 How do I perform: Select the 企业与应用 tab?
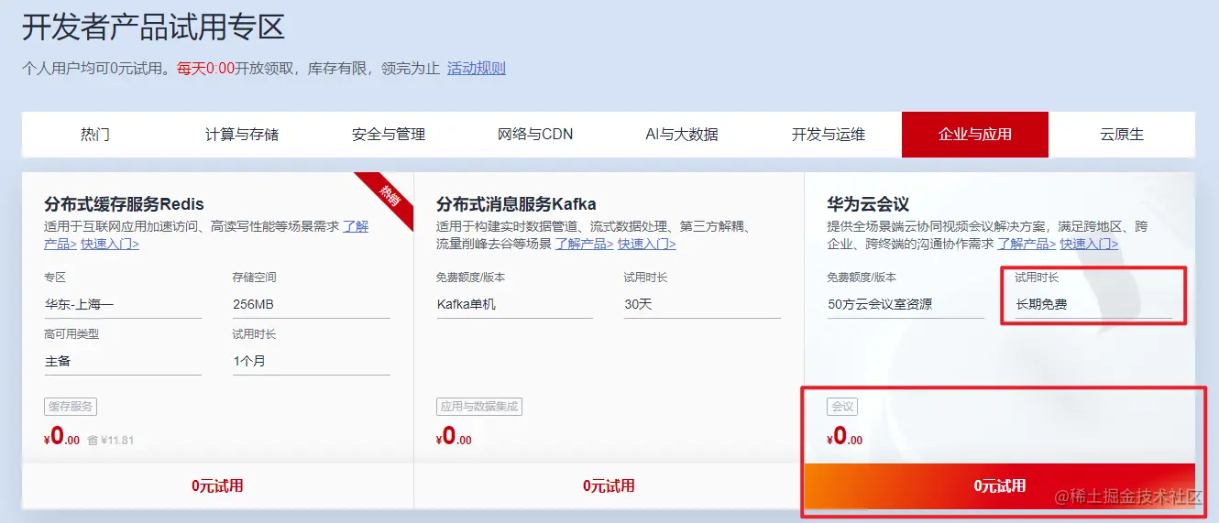coord(975,135)
